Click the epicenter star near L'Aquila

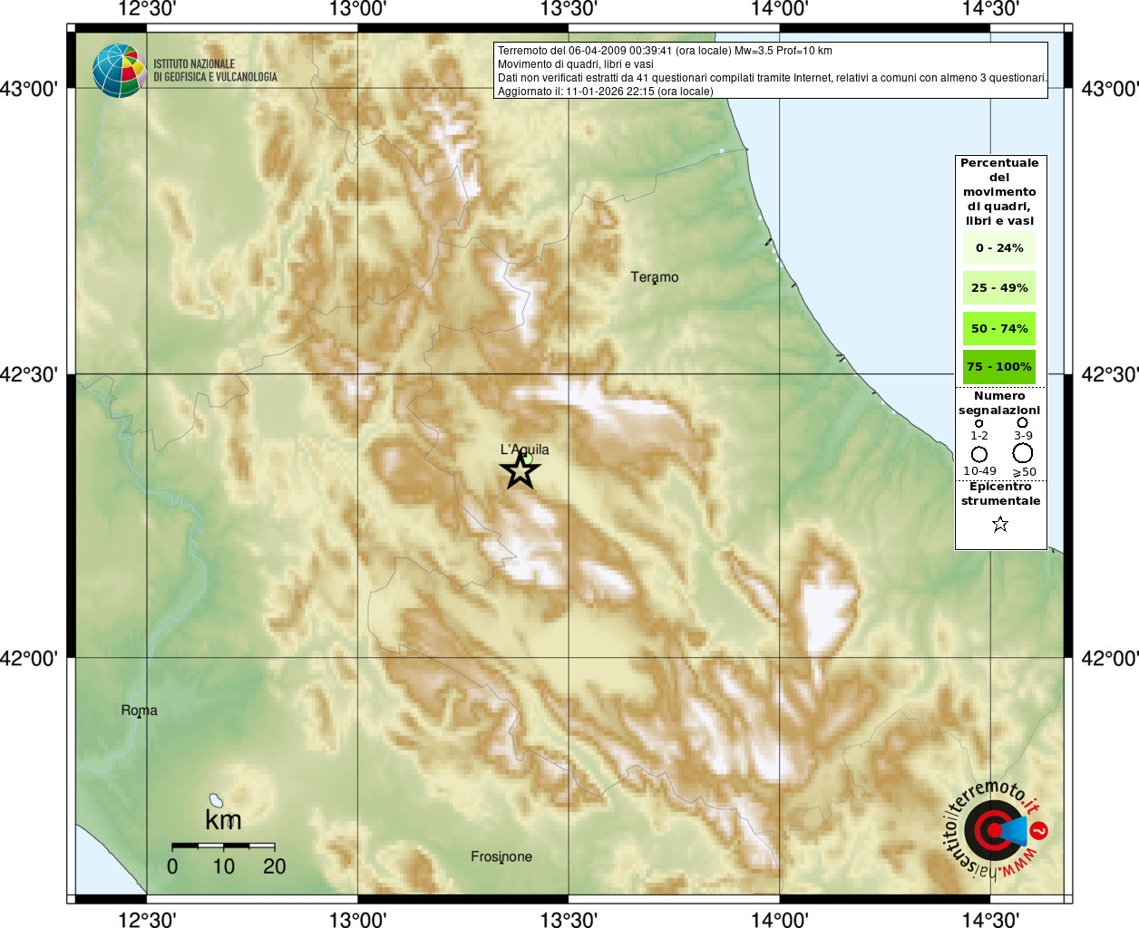(521, 470)
